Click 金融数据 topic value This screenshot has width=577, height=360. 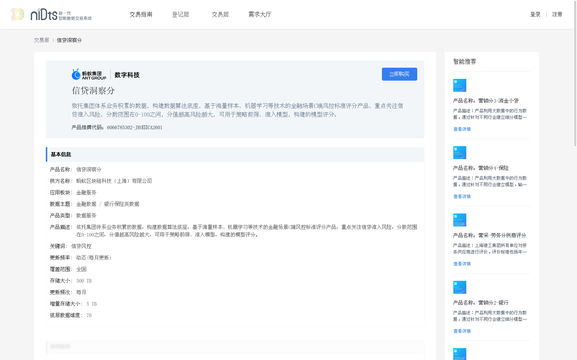point(86,204)
